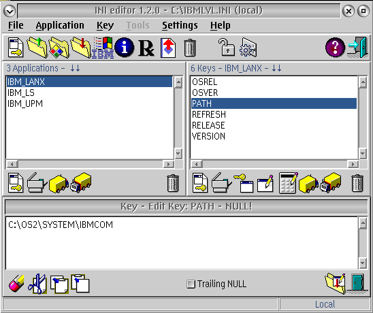373x313 pixels.
Task: Enable the Trailing NULL checkbox
Action: tap(191, 284)
